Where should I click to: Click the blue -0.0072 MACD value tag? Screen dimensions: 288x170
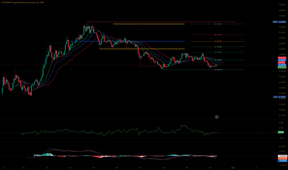point(282,161)
